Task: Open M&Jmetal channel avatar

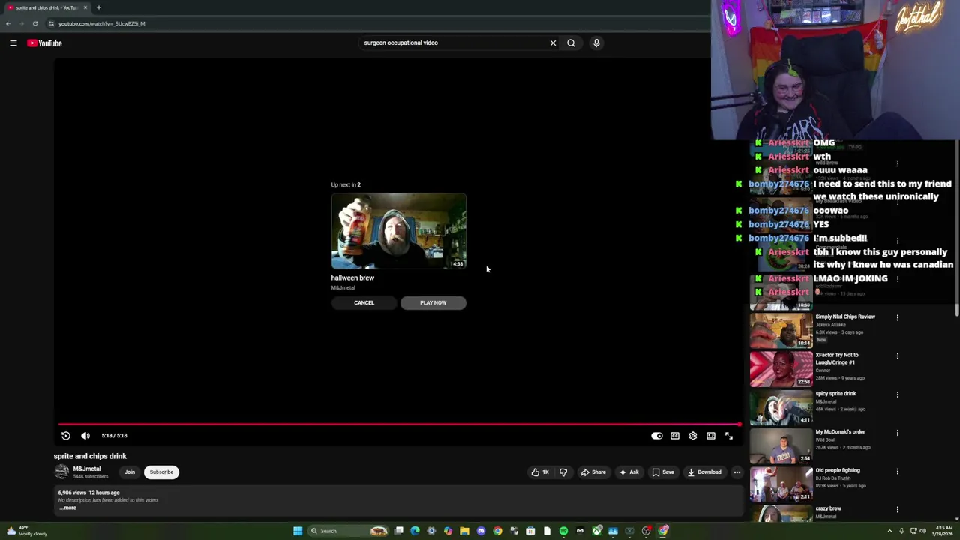Action: [61, 472]
